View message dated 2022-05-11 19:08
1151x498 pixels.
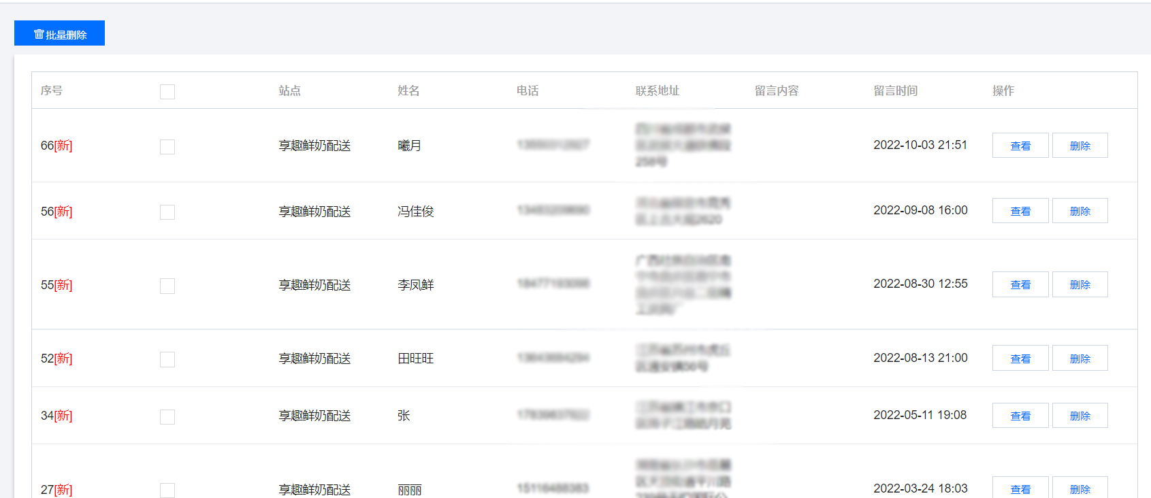1020,416
